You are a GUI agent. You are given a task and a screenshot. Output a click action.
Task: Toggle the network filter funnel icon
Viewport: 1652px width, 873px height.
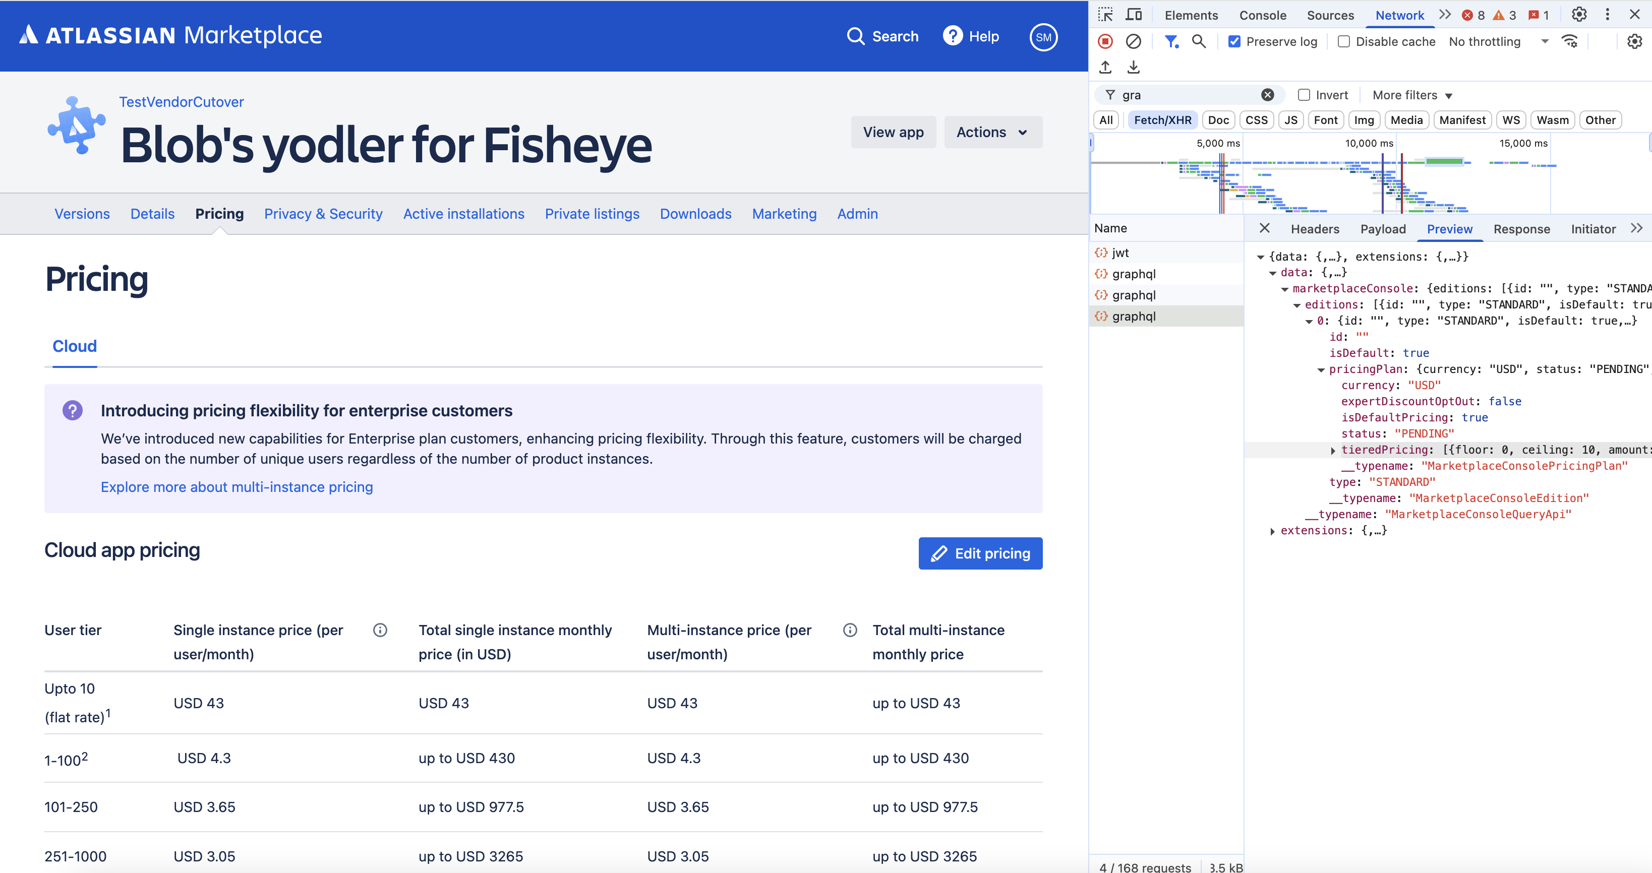[1171, 42]
